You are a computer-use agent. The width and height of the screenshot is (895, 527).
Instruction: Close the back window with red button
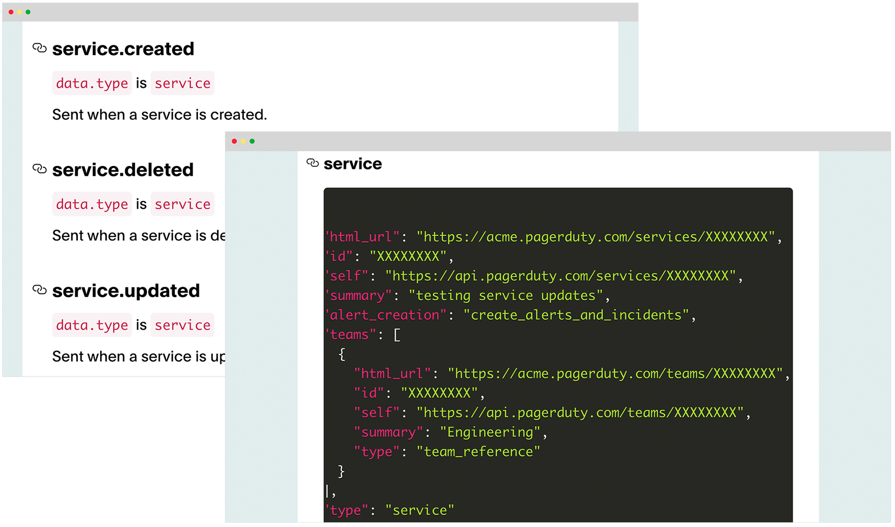(11, 12)
